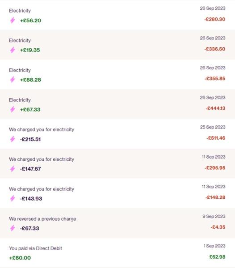Click lightning icon beside -£143.93
235x268 pixels.
pos(13,198)
